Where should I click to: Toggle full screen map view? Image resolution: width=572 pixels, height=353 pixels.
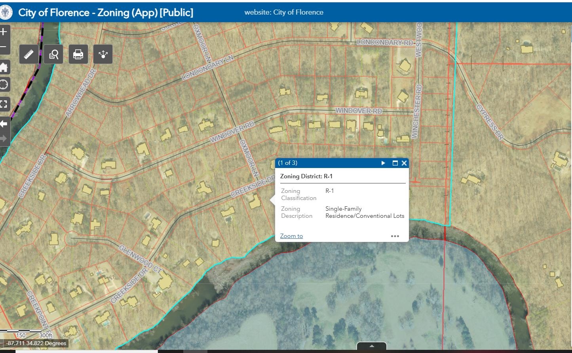[x=4, y=104]
